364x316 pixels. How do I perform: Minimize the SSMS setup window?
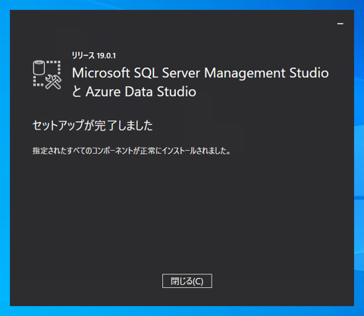(x=340, y=23)
